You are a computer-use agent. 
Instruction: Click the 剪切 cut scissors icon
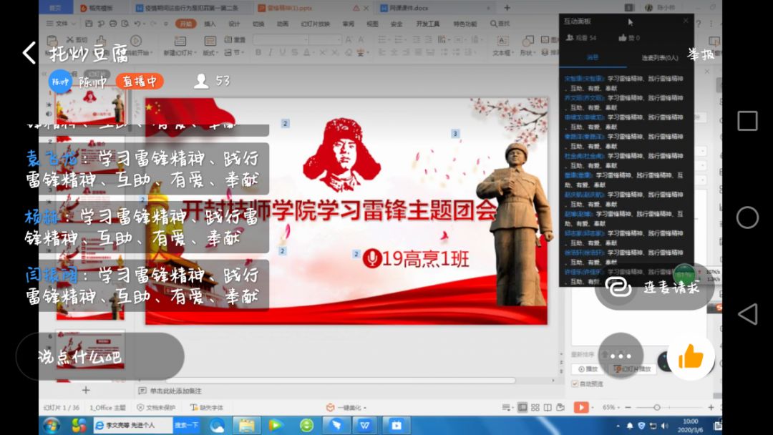[x=70, y=39]
